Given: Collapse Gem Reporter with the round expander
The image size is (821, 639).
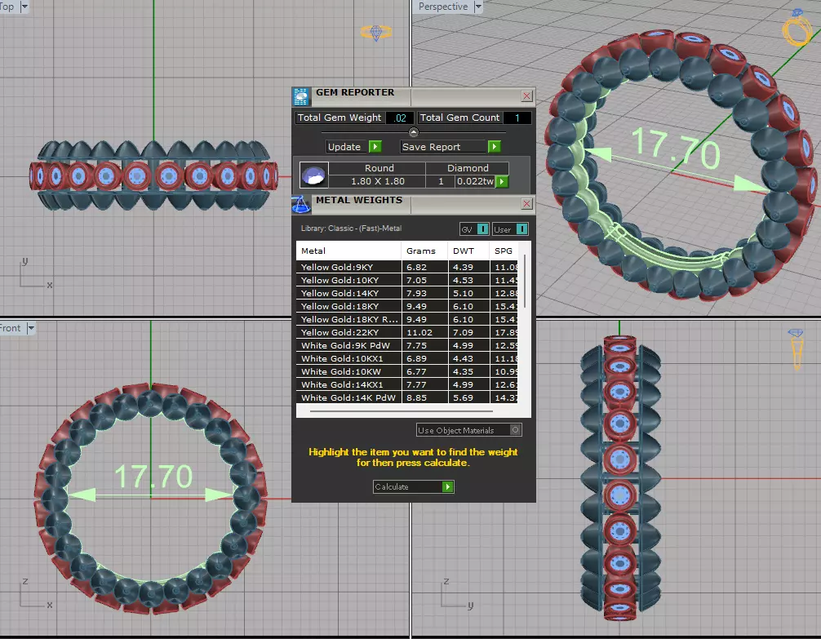Looking at the screenshot, I should point(414,132).
